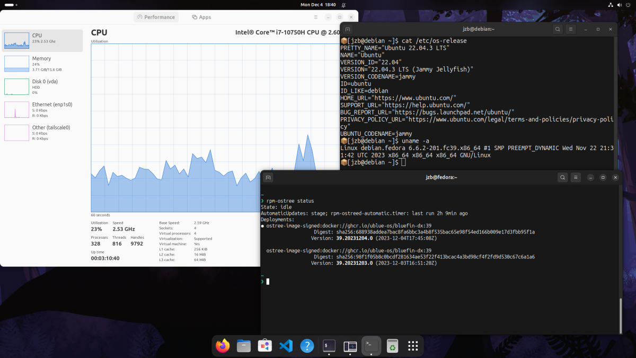Open hamburger menu in jzb@debian terminal

point(571,29)
